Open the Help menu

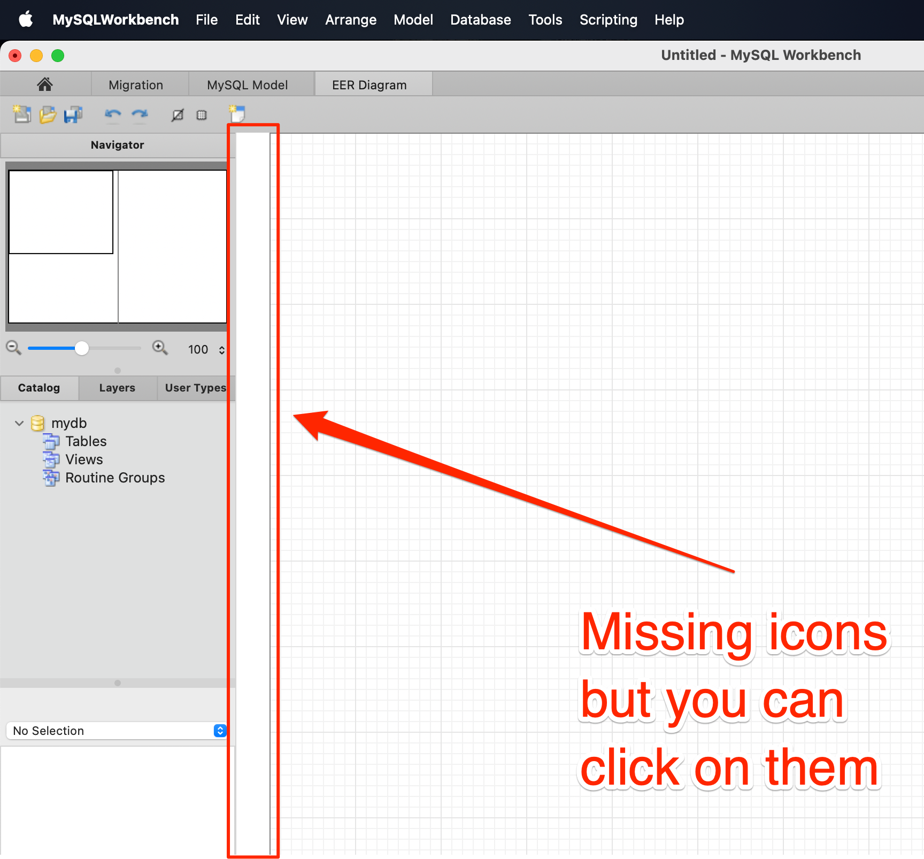pyautogui.click(x=669, y=20)
